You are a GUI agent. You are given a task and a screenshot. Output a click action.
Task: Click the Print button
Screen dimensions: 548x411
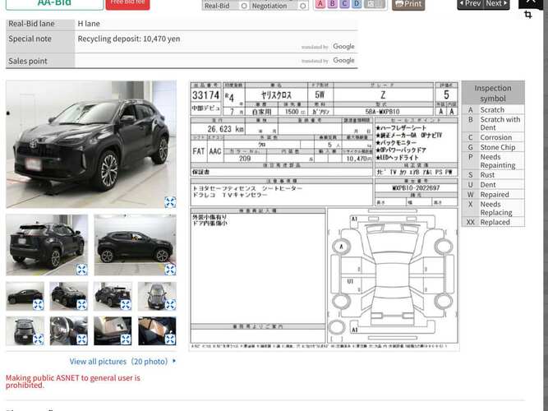tap(408, 4)
